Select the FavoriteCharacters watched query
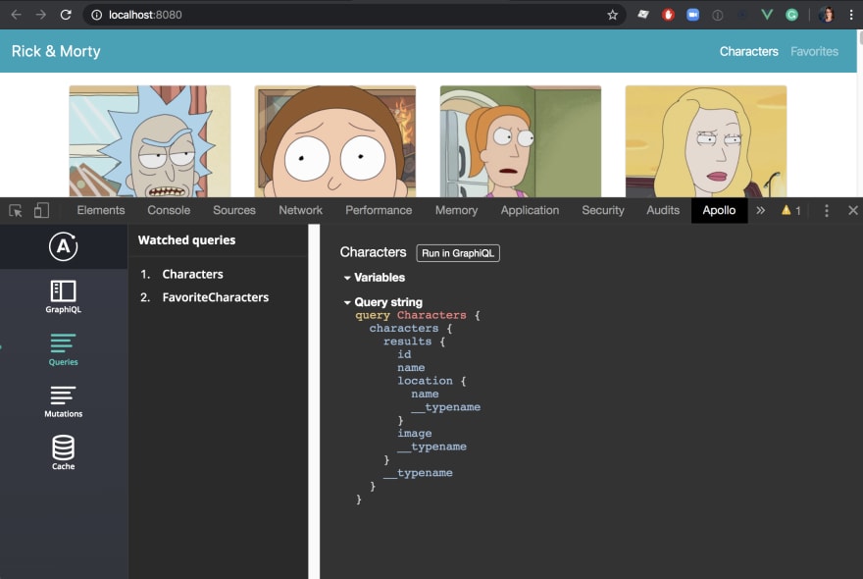The height and width of the screenshot is (579, 863). [x=215, y=297]
